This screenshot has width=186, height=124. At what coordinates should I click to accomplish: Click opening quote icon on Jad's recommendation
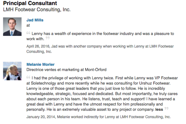[28, 33]
